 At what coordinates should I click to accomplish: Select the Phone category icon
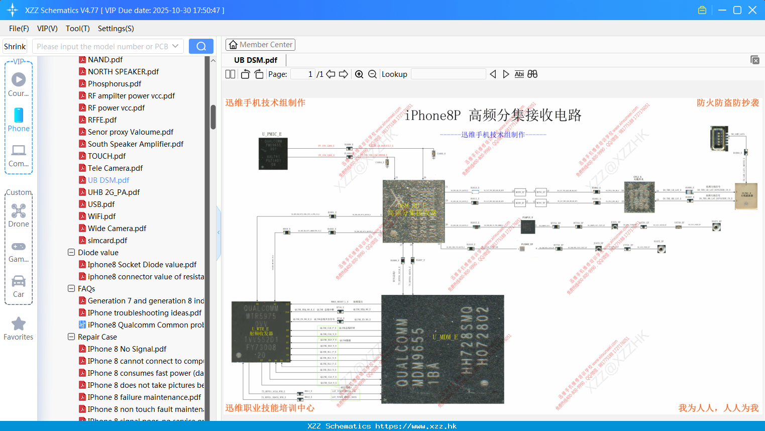[19, 120]
